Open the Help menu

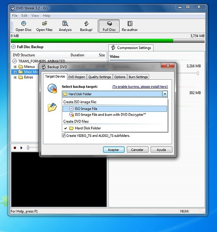pyautogui.click(x=47, y=15)
